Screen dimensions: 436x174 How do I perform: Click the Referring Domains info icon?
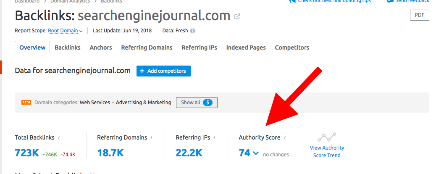point(151,137)
